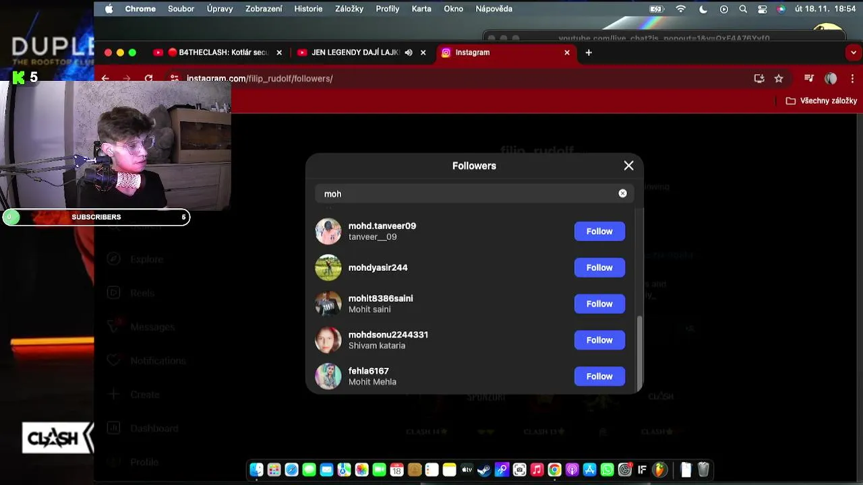Mute audio on the JEN LEGENDY tab
This screenshot has width=863, height=485.
click(409, 53)
